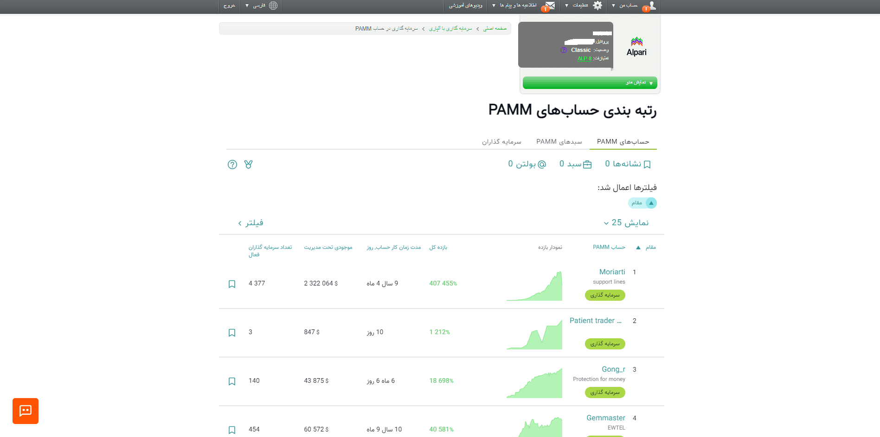Click the globe language icon
This screenshot has height=437, width=880.
coord(273,6)
